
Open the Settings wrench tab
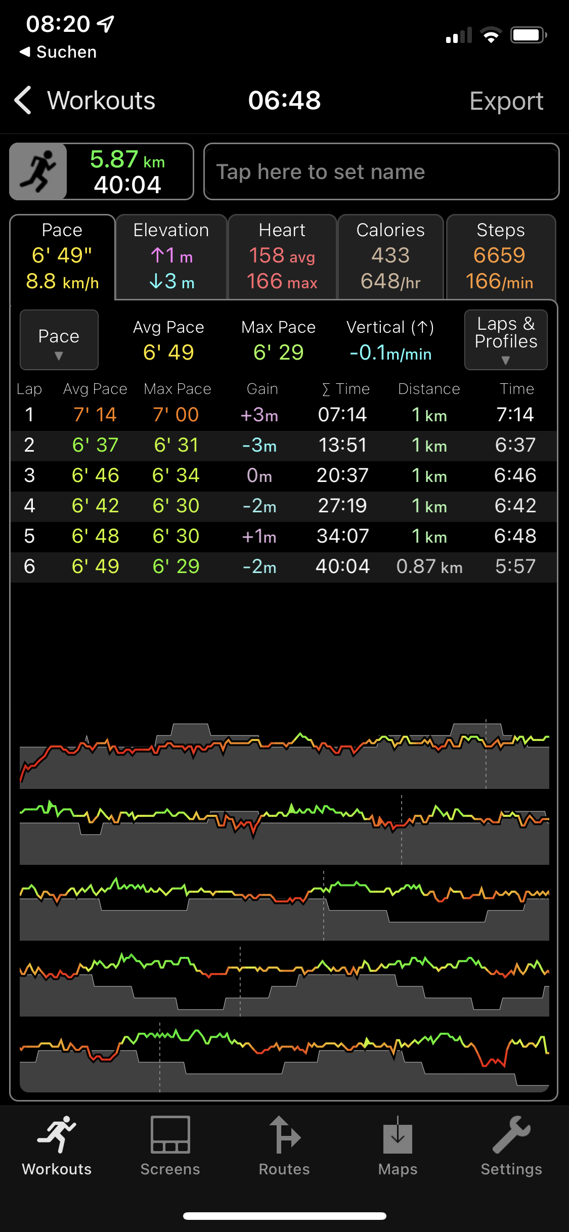tap(511, 1147)
